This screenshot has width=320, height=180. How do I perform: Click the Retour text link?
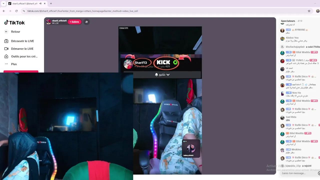[15, 32]
